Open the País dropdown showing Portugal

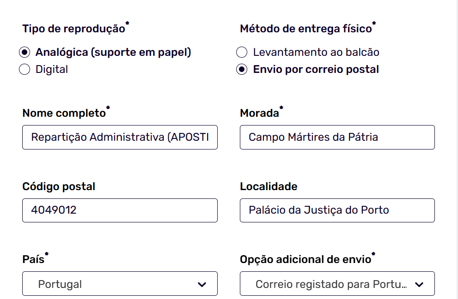(x=119, y=284)
